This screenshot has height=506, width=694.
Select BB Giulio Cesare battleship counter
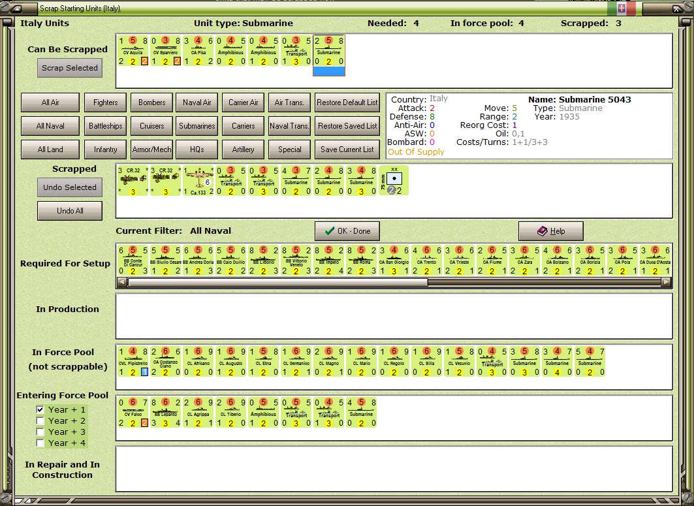[x=166, y=261]
